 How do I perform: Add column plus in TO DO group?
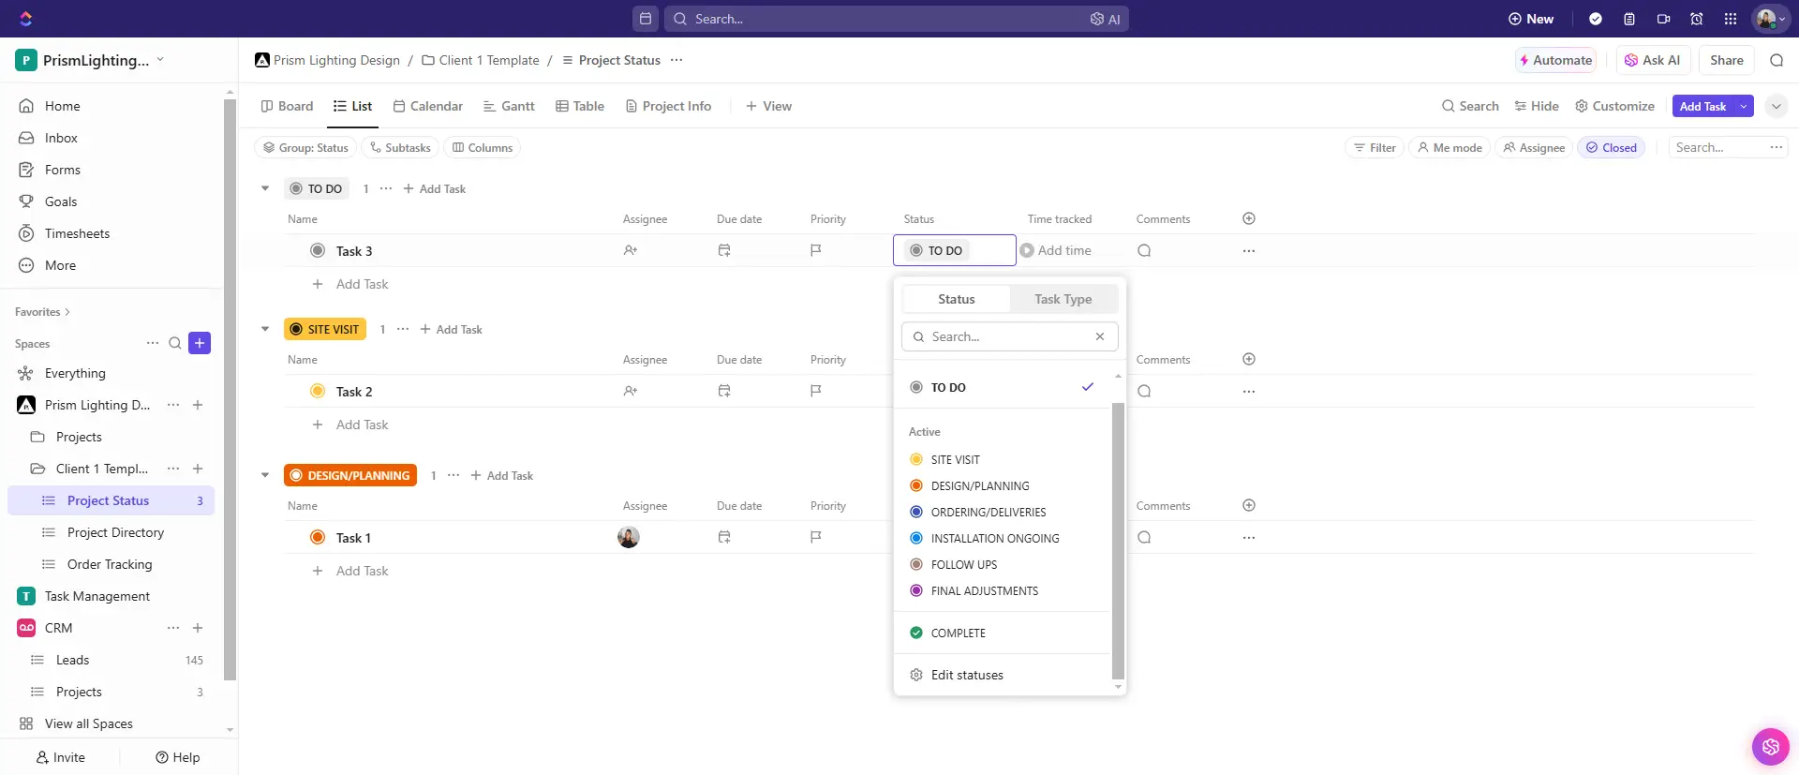pos(1249,218)
